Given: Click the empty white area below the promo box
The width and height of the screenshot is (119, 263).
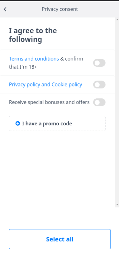Looking at the screenshot, I should pyautogui.click(x=57, y=168).
